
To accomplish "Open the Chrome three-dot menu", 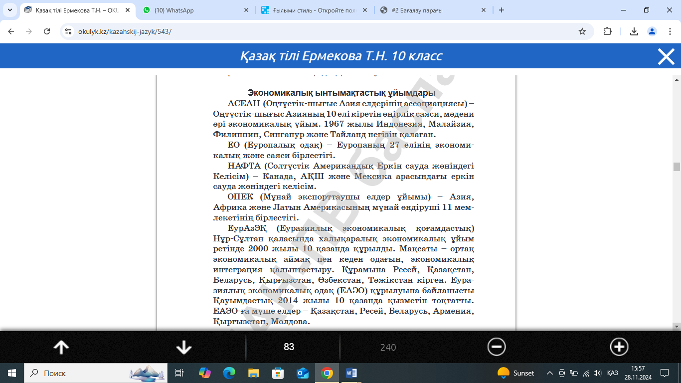I will pos(670,31).
